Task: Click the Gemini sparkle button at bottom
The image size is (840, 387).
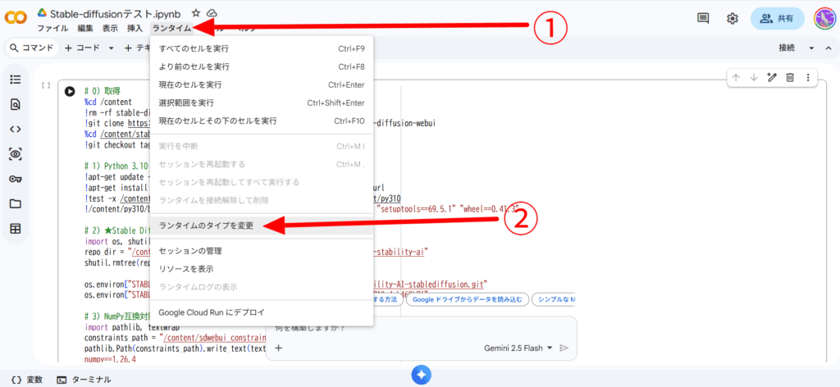Action: [421, 374]
